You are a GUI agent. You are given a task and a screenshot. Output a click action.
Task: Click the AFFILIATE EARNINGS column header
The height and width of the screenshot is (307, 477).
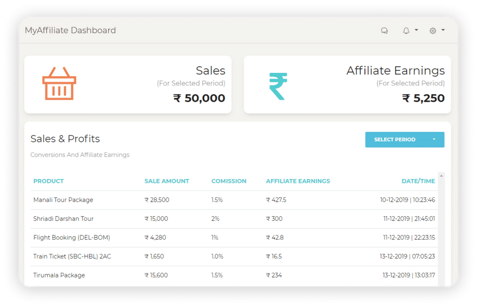(x=298, y=181)
